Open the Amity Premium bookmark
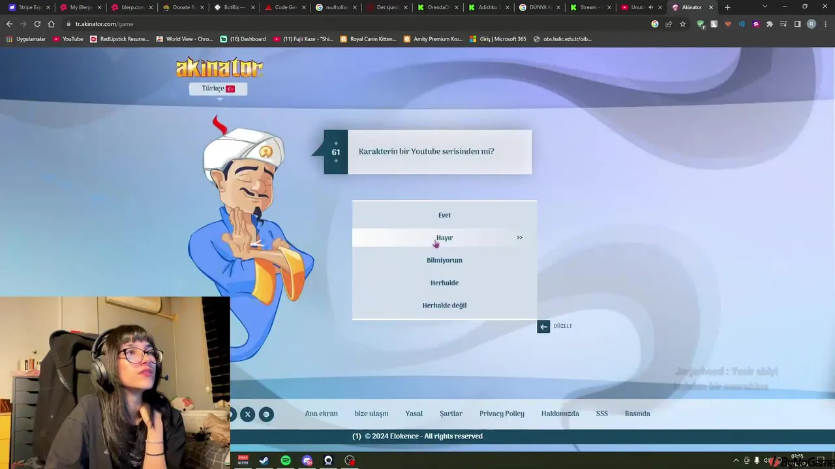Image resolution: width=835 pixels, height=469 pixels. 433,39
